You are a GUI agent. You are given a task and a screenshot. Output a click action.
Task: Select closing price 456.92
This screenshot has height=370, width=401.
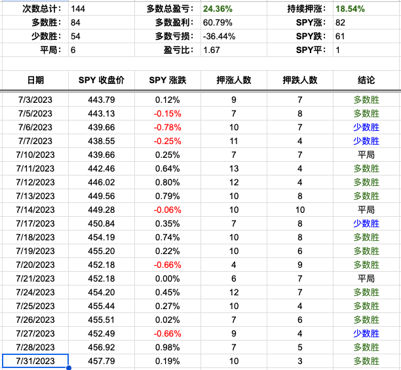tap(102, 348)
